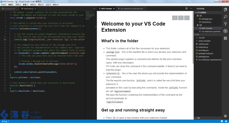Screen dimensions: 229x123
Task: Click the showInformationMessage code line
Action: click(x=48, y=64)
